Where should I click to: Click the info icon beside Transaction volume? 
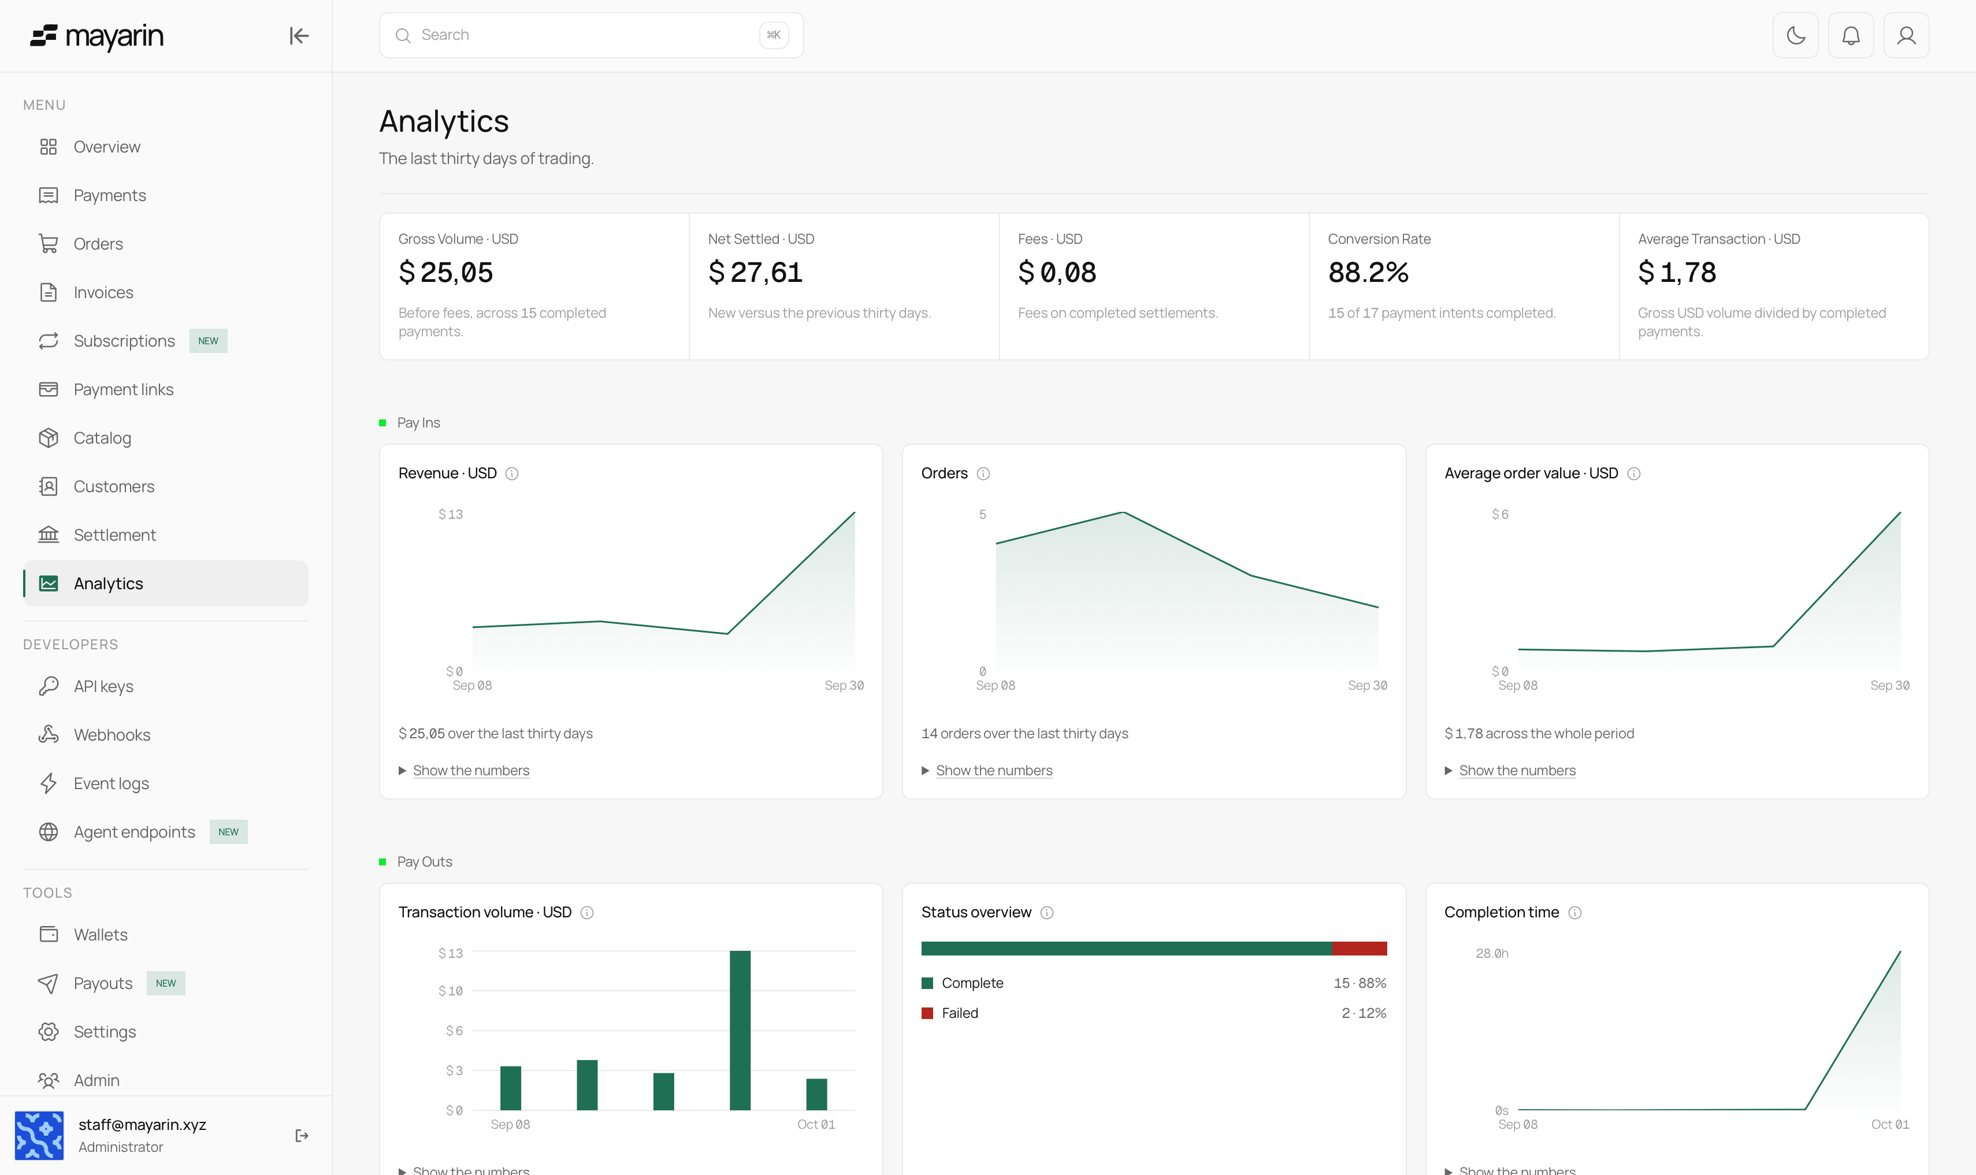click(x=586, y=912)
